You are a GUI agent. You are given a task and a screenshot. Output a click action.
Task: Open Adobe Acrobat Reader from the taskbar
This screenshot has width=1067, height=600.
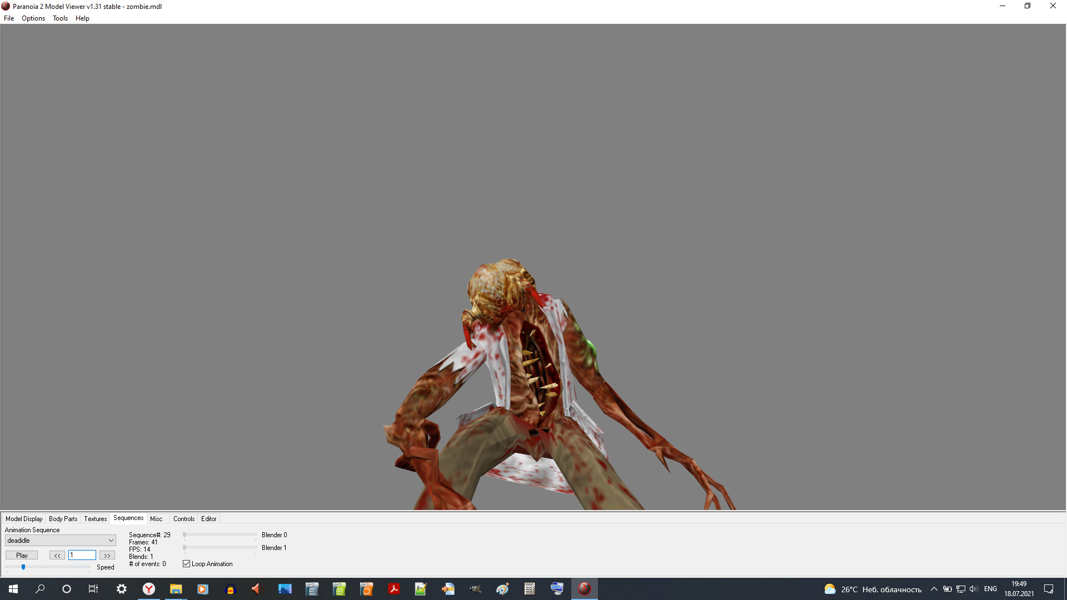[394, 588]
